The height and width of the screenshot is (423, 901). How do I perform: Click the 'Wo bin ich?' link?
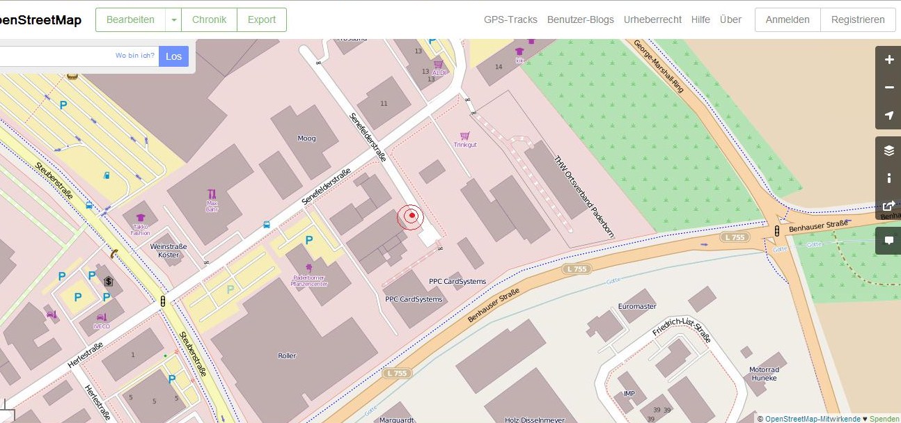coord(135,56)
